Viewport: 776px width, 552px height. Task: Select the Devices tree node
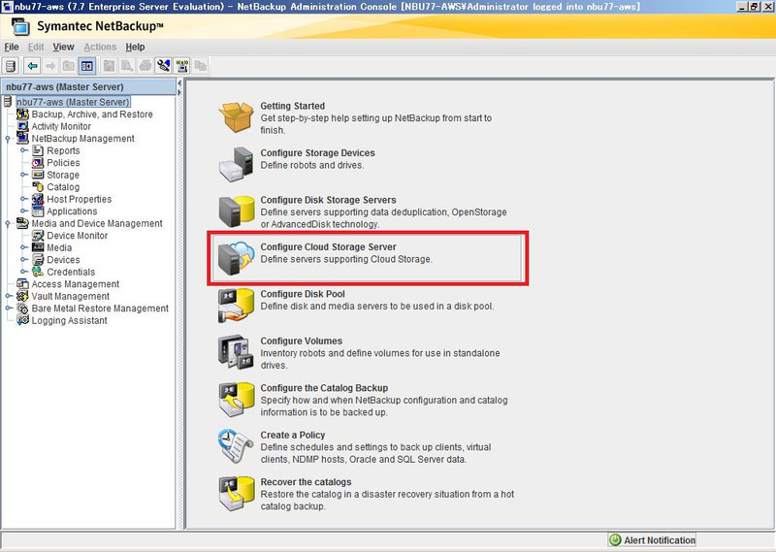63,260
